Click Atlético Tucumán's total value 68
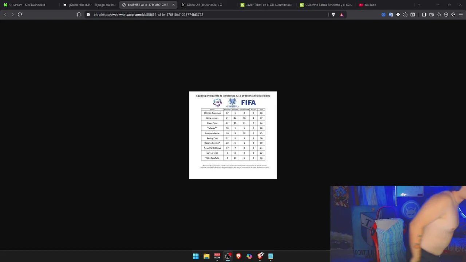466x262 pixels. point(261,113)
